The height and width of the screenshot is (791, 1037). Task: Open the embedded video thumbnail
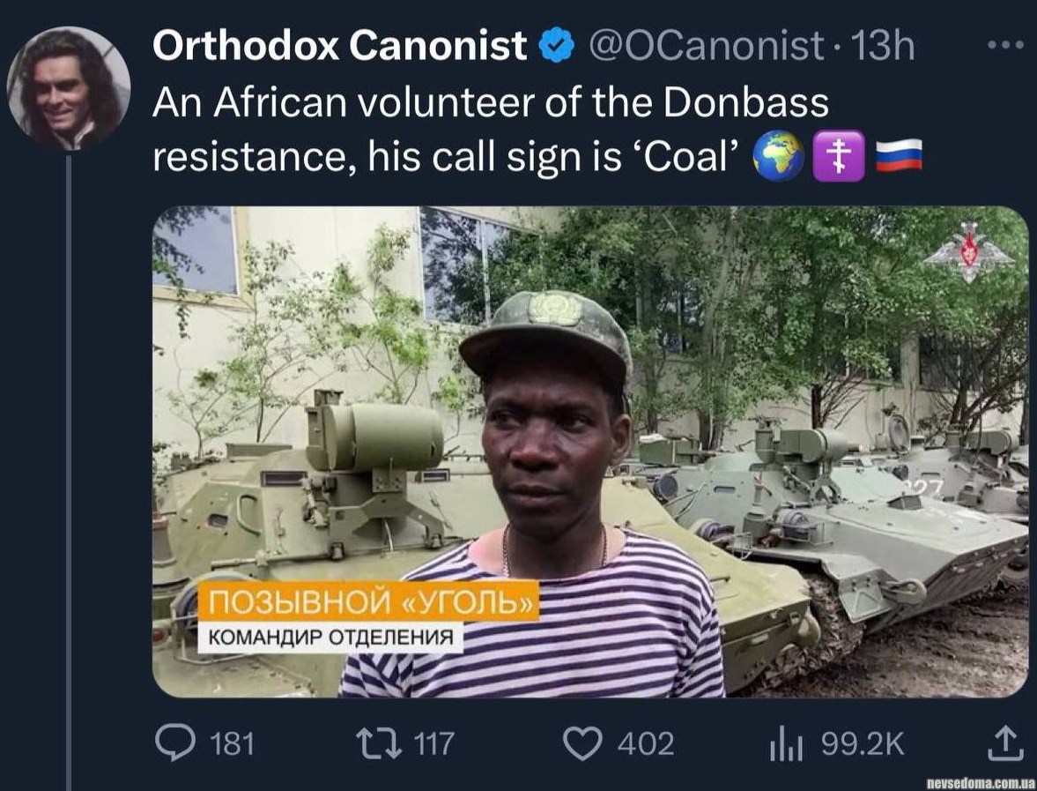[590, 451]
